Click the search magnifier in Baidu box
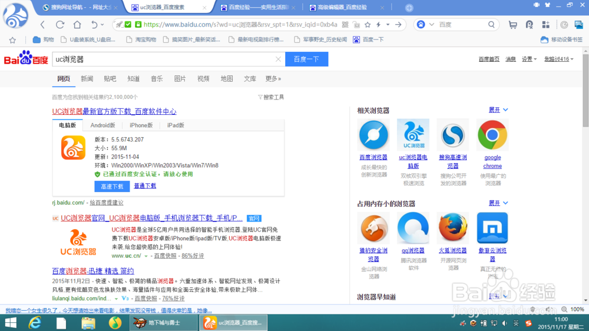The width and height of the screenshot is (589, 331). click(x=491, y=25)
